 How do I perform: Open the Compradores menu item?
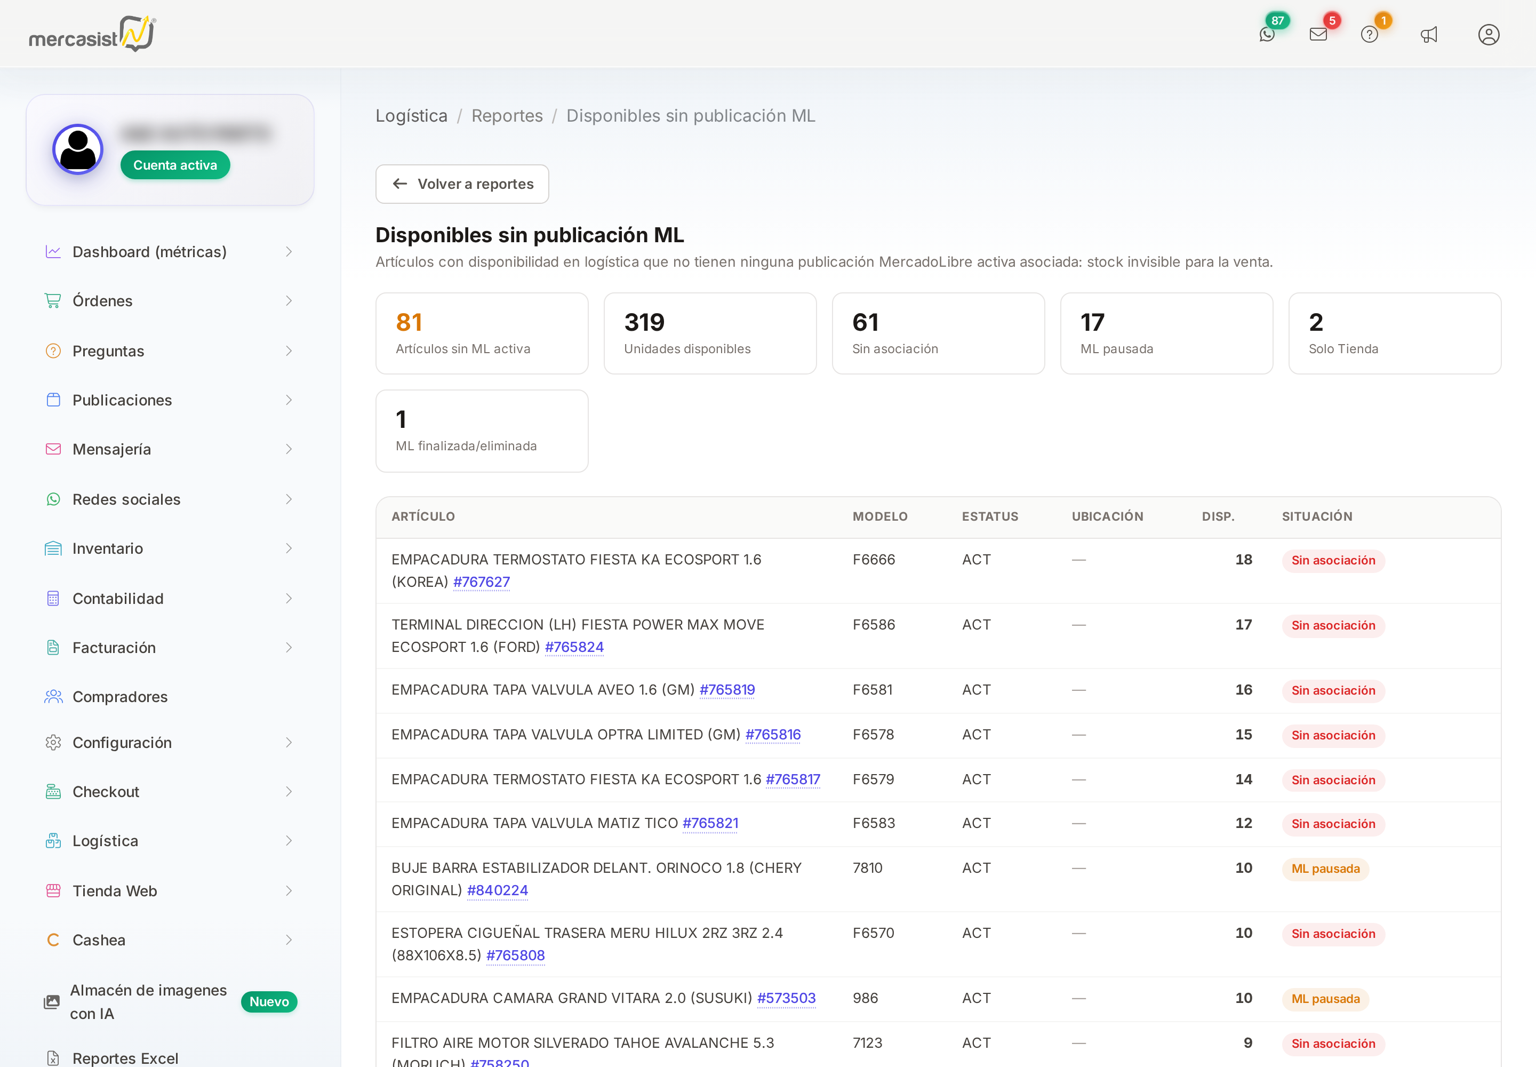pyautogui.click(x=170, y=697)
